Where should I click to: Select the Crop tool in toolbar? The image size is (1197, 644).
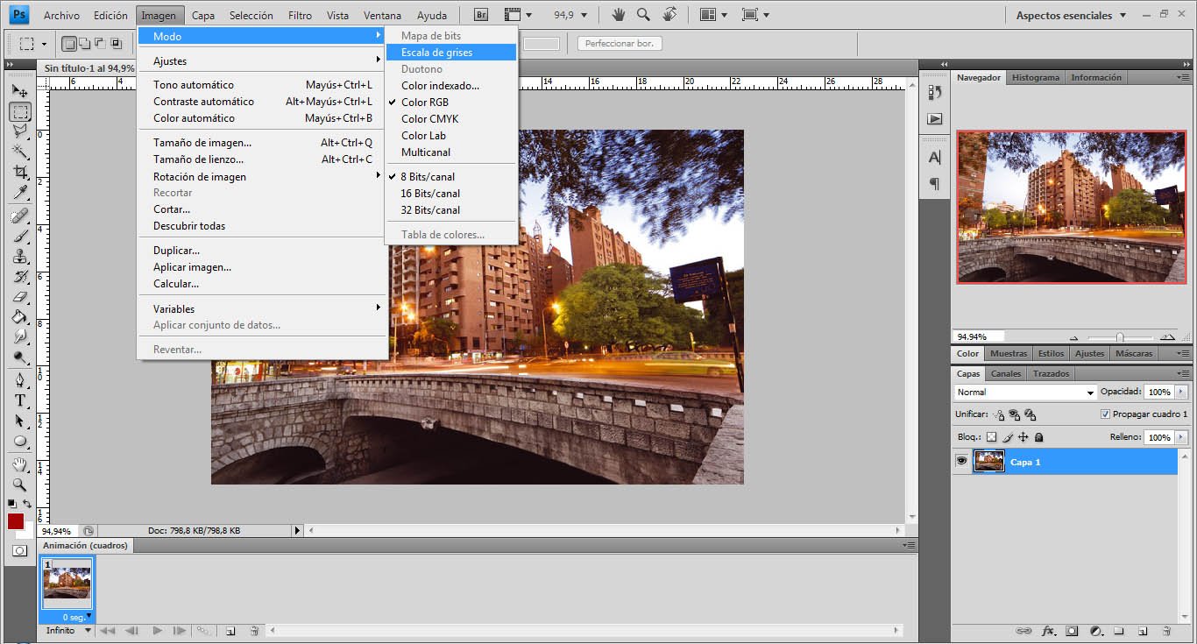pos(19,172)
